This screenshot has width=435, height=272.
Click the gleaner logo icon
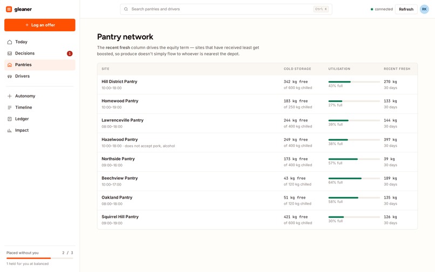pos(9,9)
